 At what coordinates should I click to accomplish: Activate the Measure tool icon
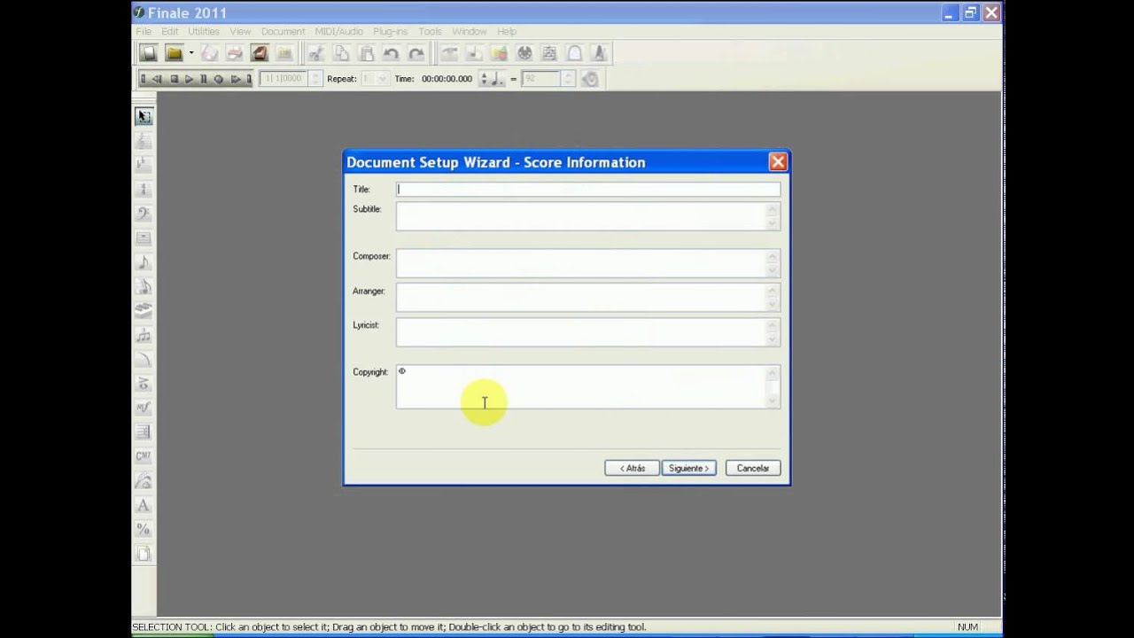point(144,237)
